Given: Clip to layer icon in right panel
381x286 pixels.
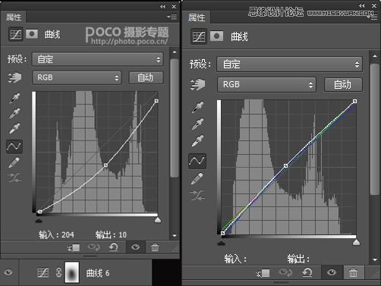Looking at the screenshot, I should [x=263, y=273].
